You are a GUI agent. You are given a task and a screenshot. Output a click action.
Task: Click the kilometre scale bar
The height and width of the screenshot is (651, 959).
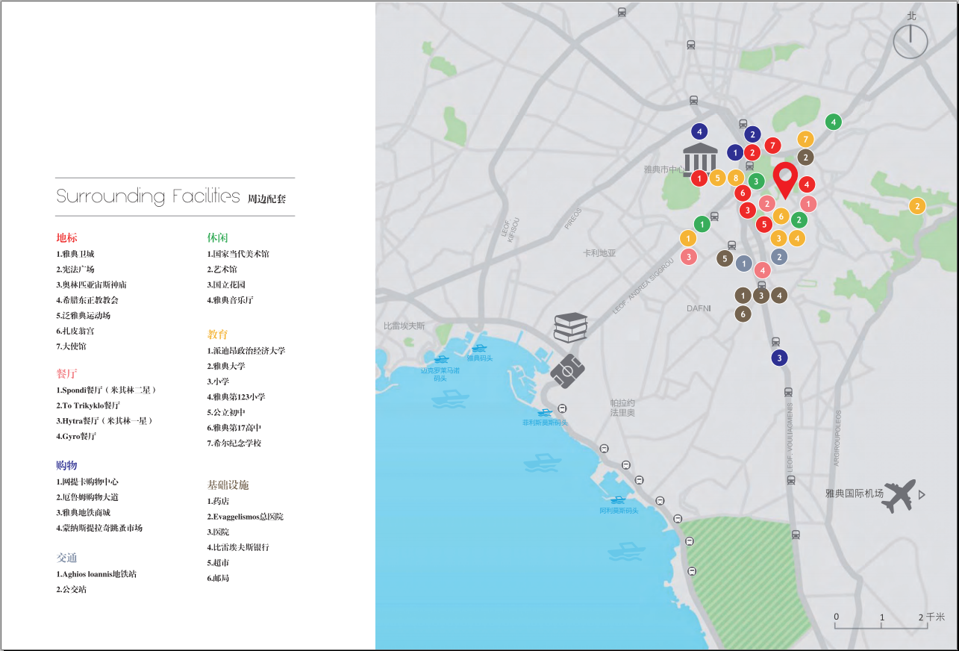click(x=881, y=622)
